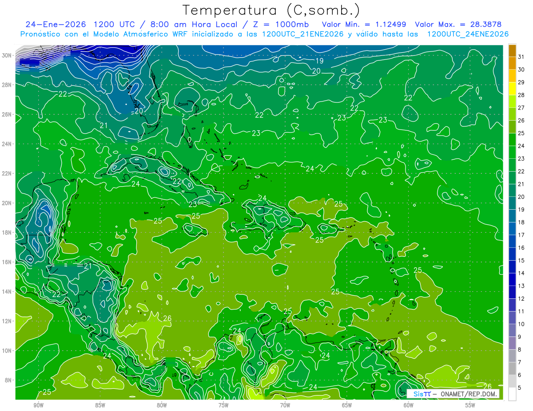Select 'Valor Max. = 28.3878' text
Image resolution: width=533 pixels, height=411 pixels.
click(458, 24)
